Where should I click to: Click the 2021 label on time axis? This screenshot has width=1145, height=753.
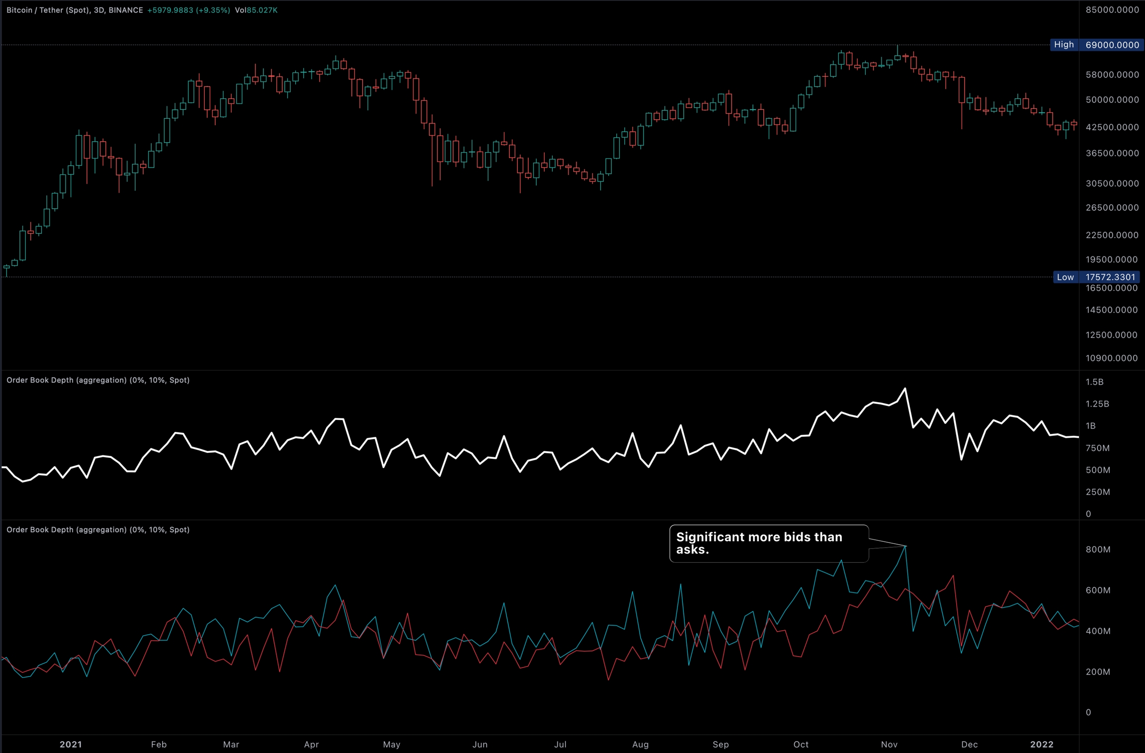pos(71,744)
